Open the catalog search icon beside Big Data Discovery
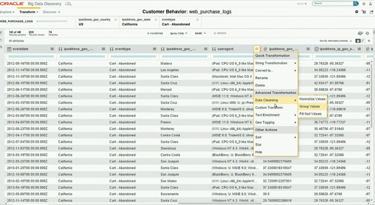 tap(68, 4)
